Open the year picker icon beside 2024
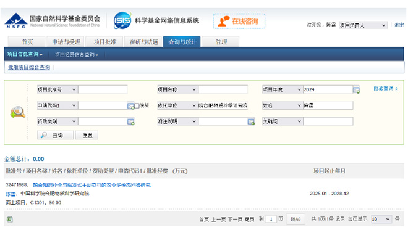Image resolution: width=408 pixels, height=238 pixels. pyautogui.click(x=356, y=90)
